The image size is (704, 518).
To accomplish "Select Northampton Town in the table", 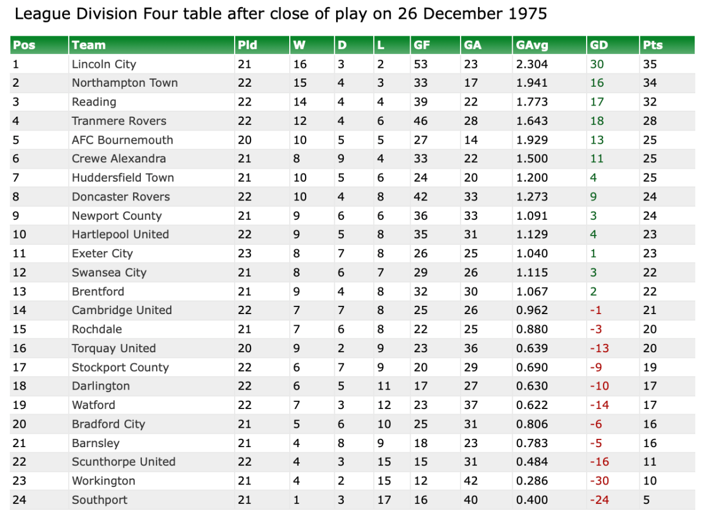I will [124, 83].
